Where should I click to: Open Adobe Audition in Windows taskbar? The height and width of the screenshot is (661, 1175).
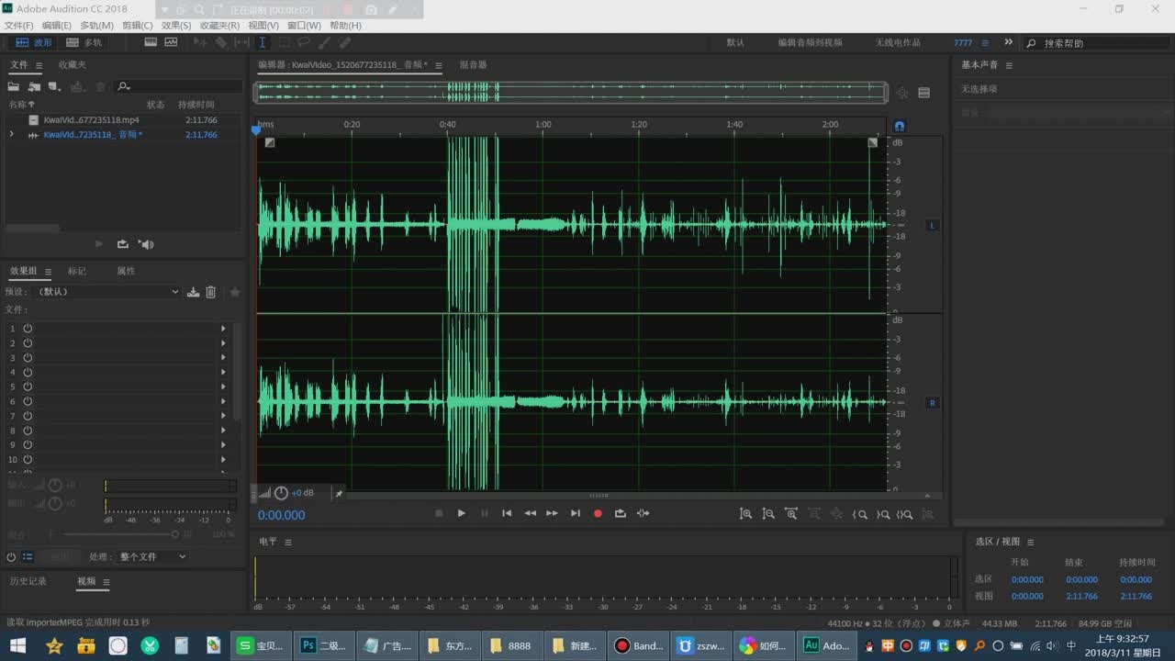pos(829,645)
